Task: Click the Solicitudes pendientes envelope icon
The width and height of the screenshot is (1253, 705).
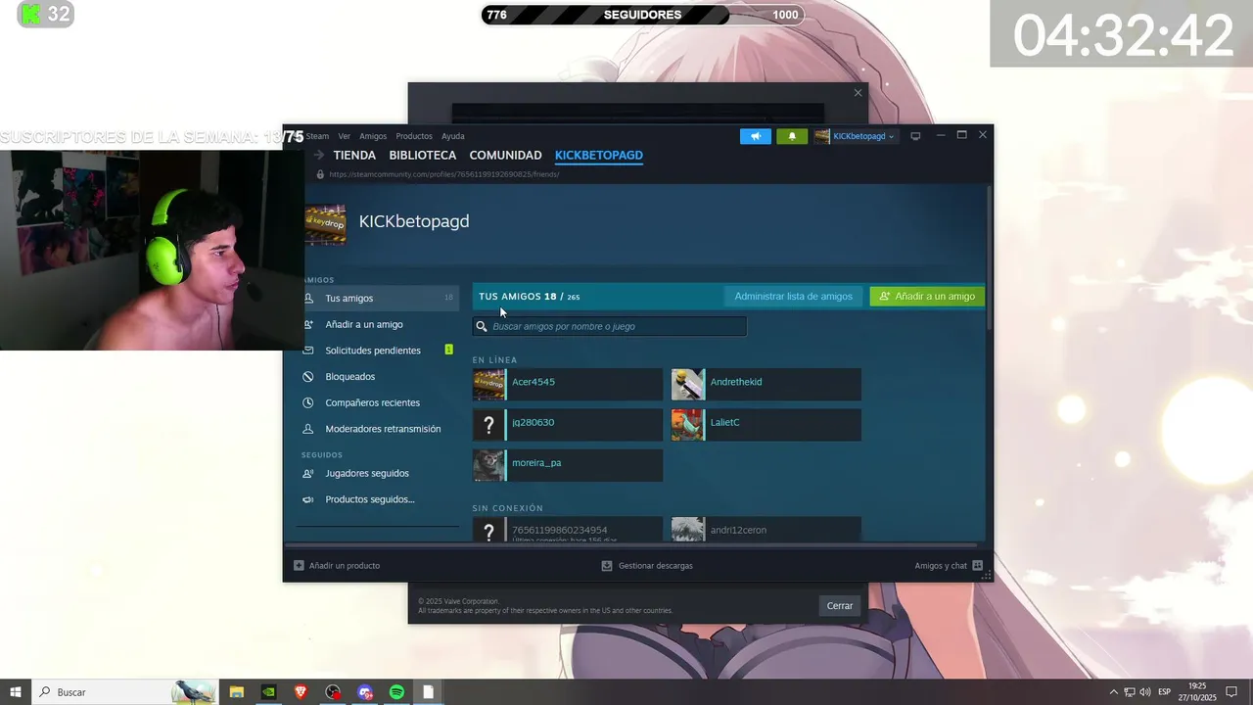Action: tap(307, 351)
